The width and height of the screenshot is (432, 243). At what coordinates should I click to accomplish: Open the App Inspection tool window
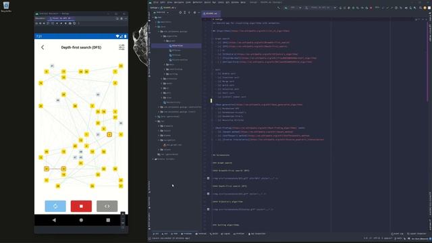(257, 234)
